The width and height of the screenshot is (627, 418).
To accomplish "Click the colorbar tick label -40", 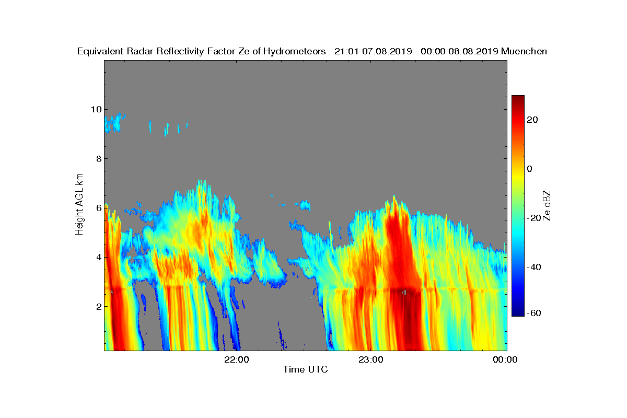I will click(534, 267).
